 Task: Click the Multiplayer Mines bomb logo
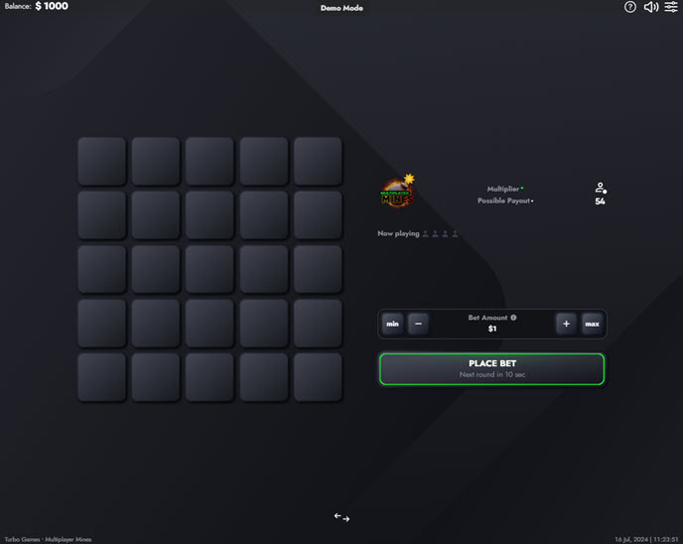tap(398, 193)
